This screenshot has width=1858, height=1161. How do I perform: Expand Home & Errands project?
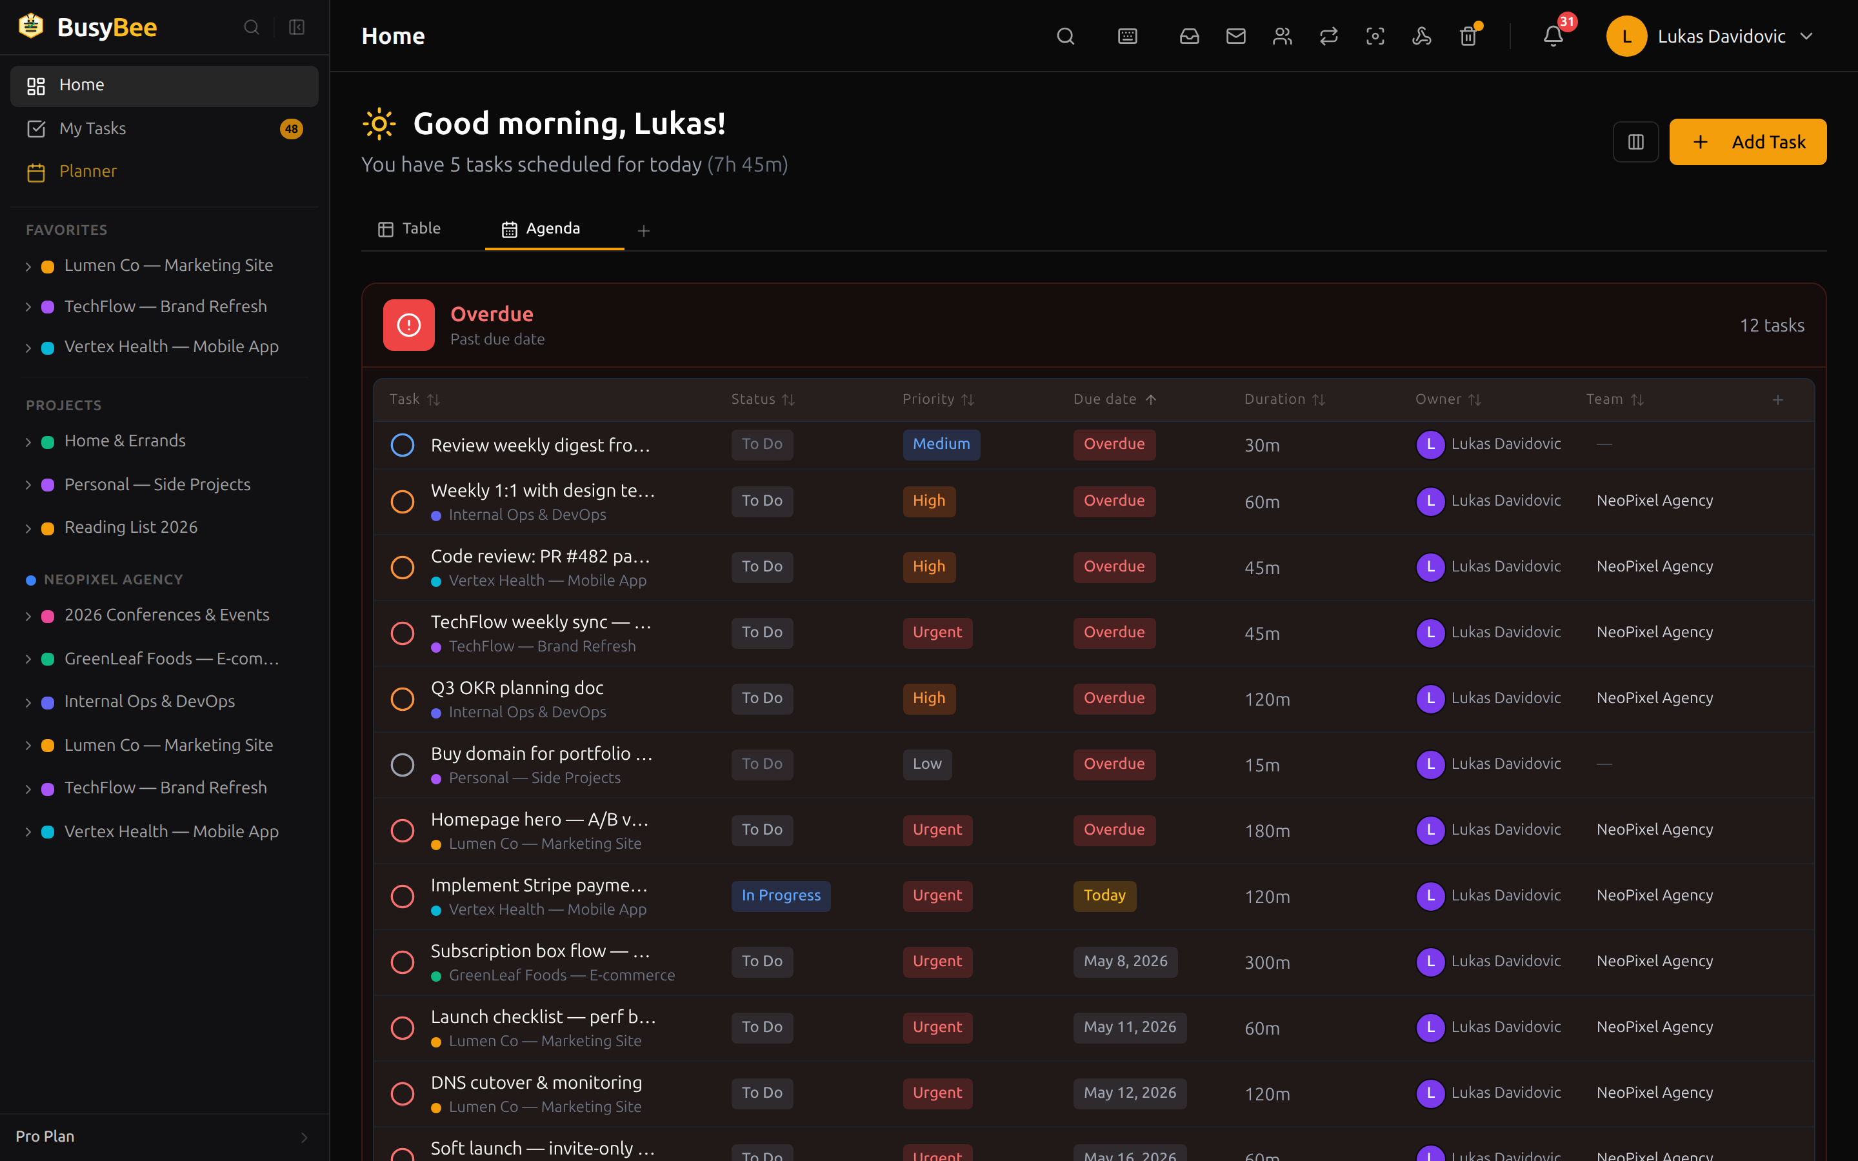(x=28, y=442)
